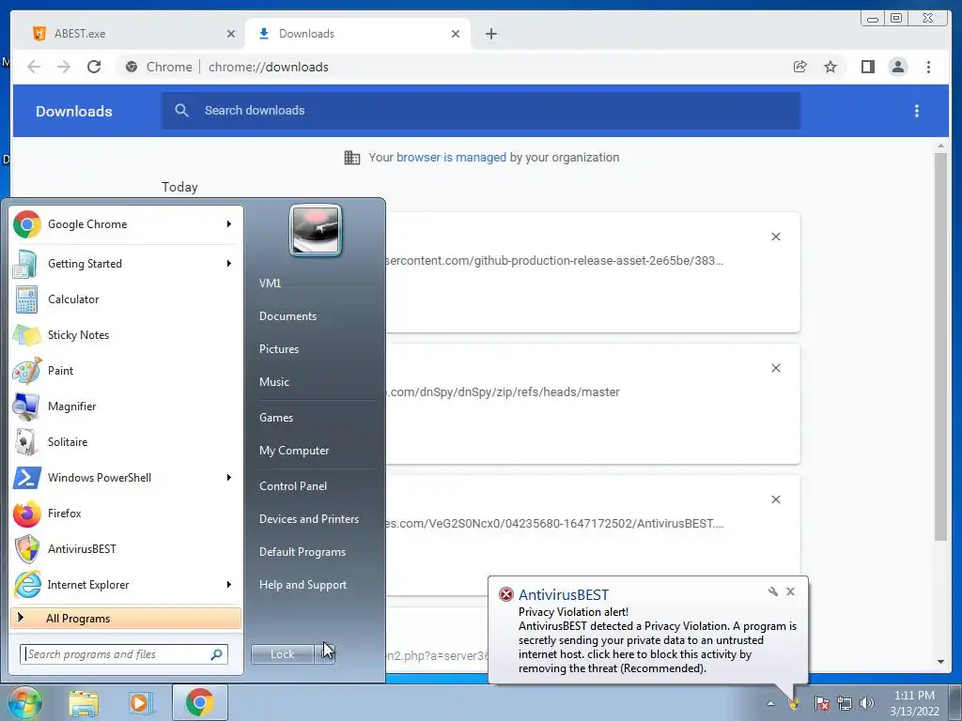Reload the Chrome page
962x721 pixels.
[x=94, y=67]
